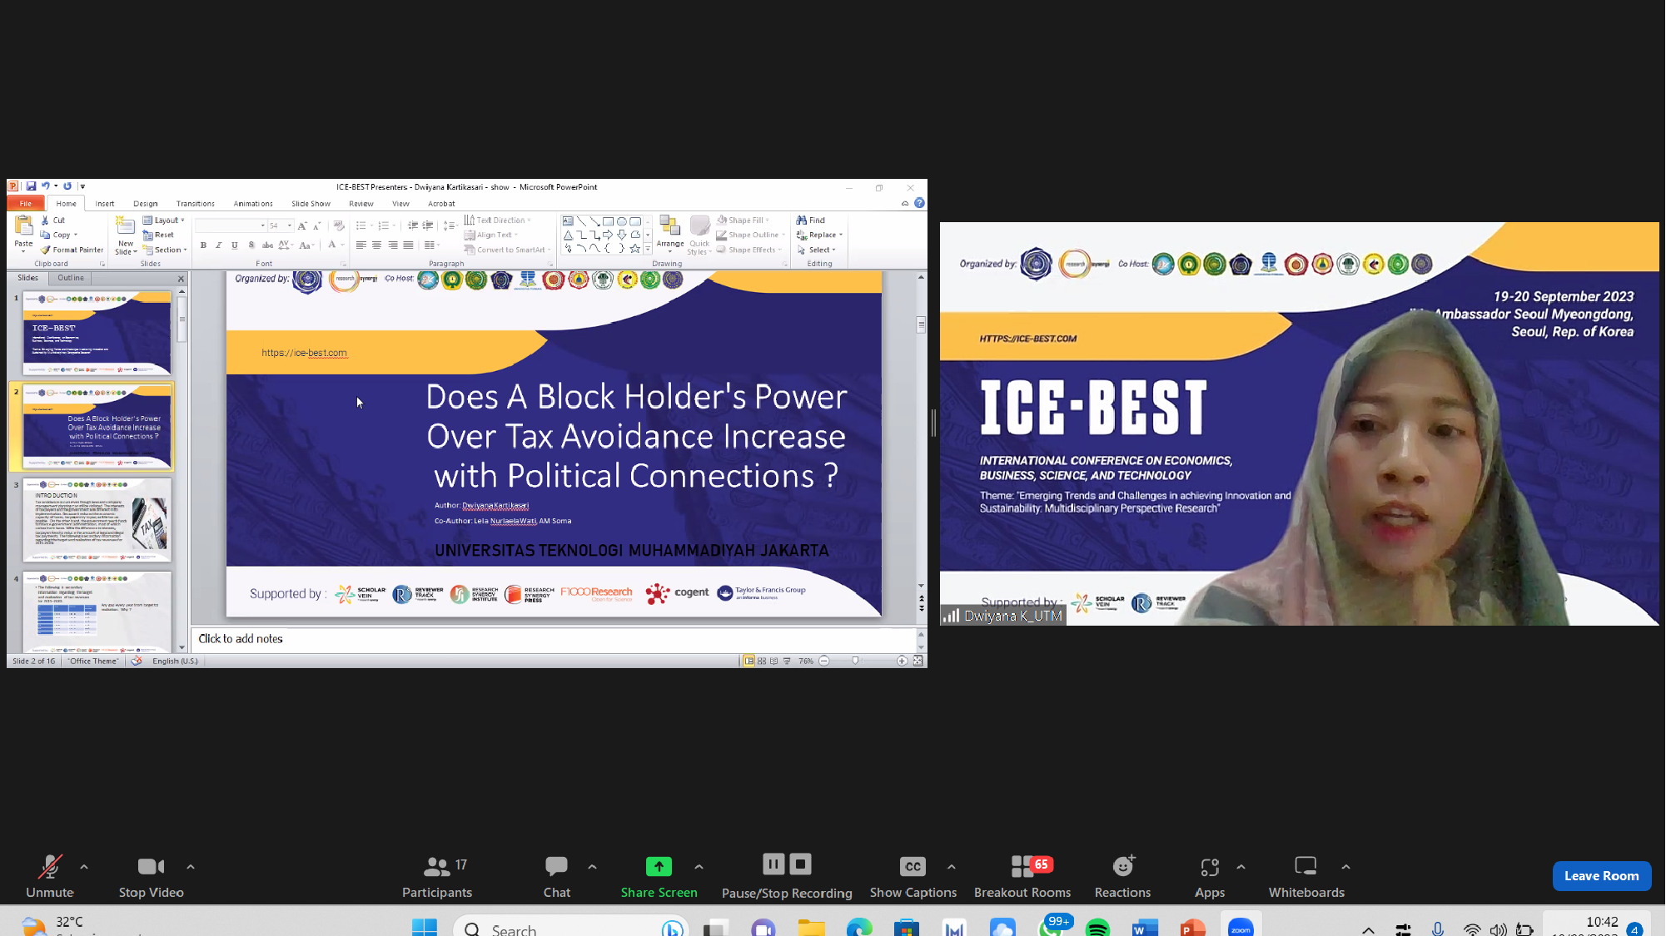Open the Chat panel icon

556,866
